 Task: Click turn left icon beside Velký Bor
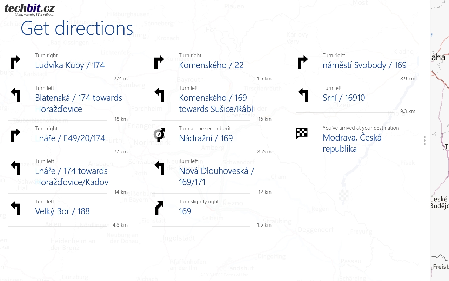[x=15, y=208]
